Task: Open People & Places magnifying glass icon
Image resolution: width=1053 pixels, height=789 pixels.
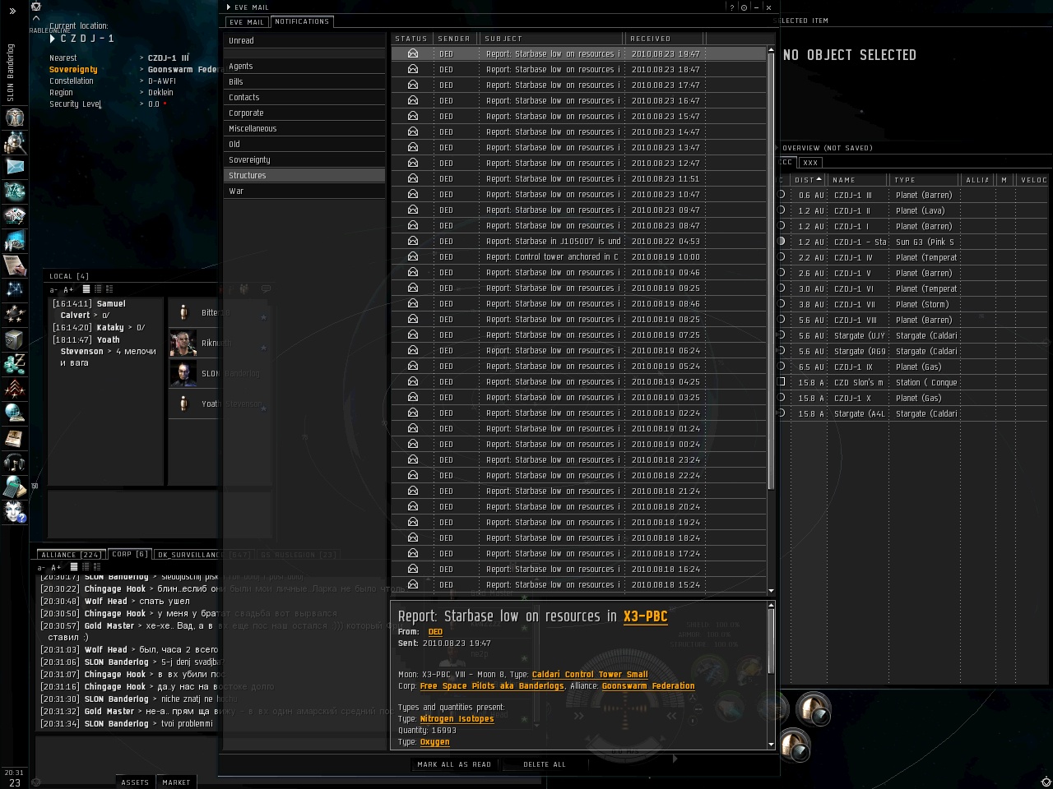Action: coord(14,142)
